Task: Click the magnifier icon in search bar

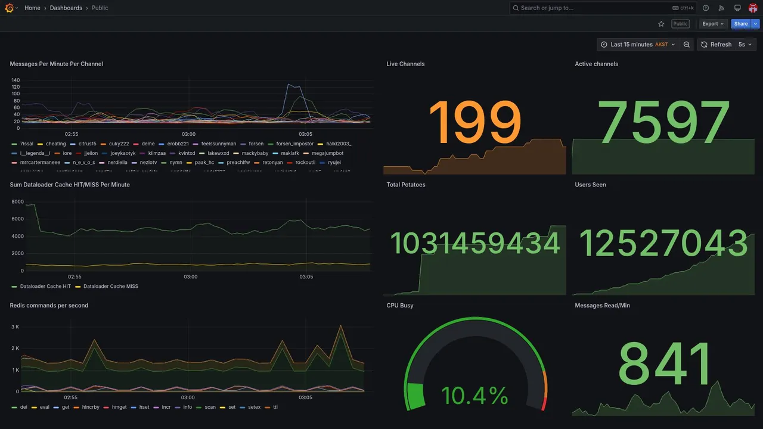Action: [516, 8]
